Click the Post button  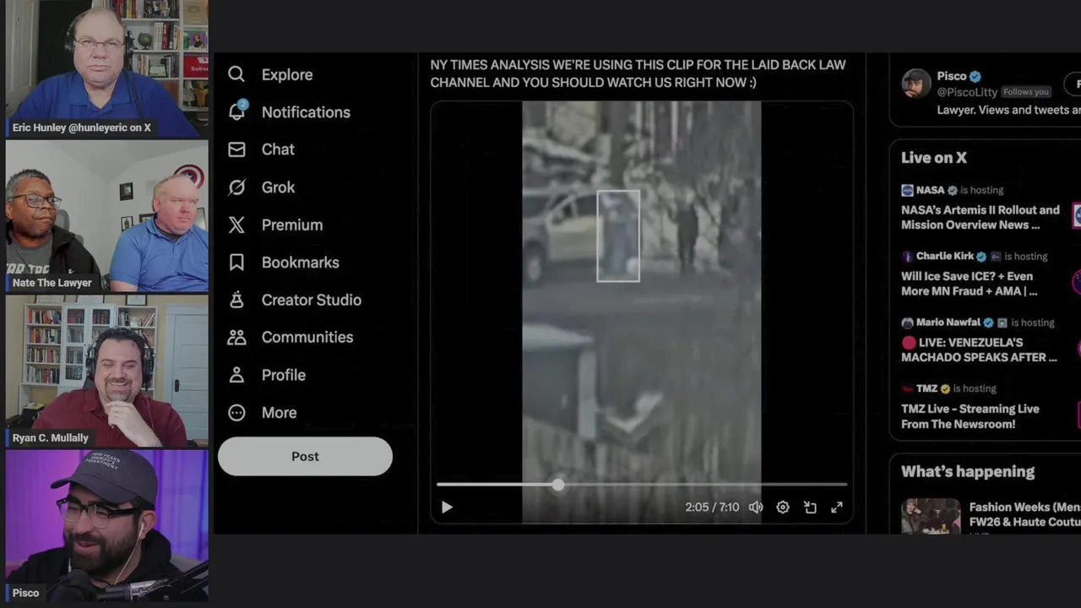point(305,456)
